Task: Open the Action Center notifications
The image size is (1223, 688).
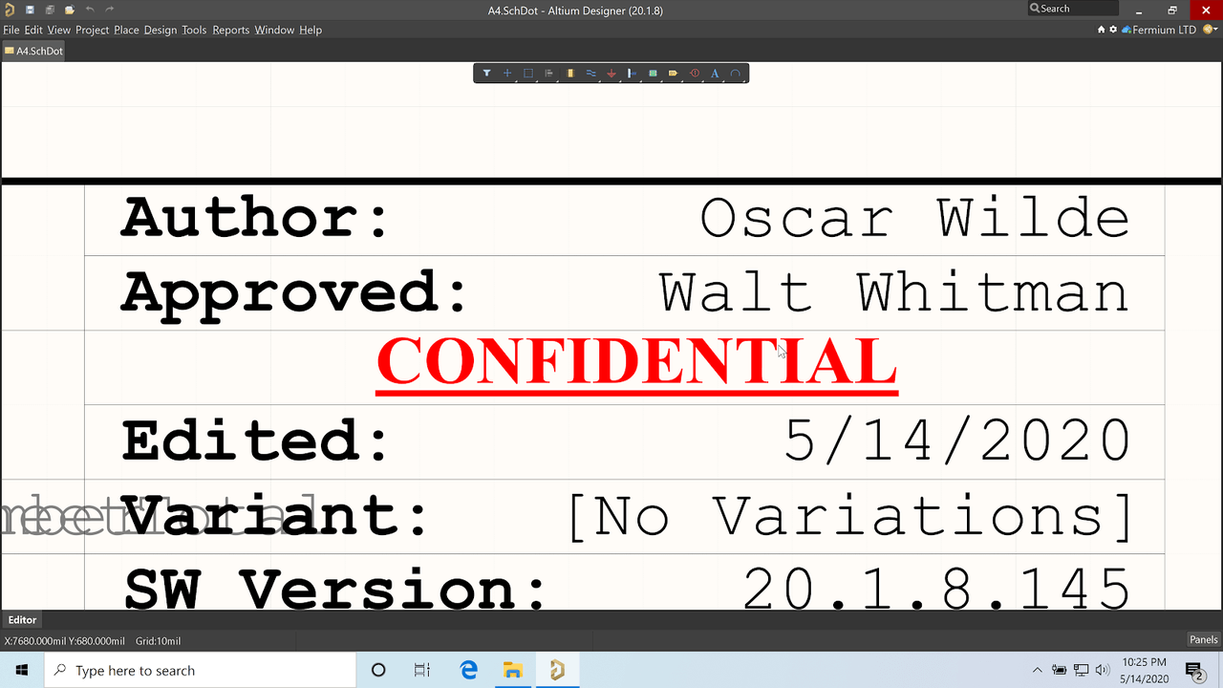Action: click(1194, 670)
